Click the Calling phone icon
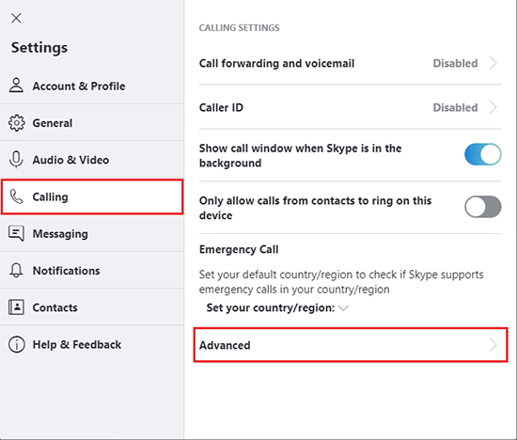The width and height of the screenshot is (517, 440). pos(16,196)
